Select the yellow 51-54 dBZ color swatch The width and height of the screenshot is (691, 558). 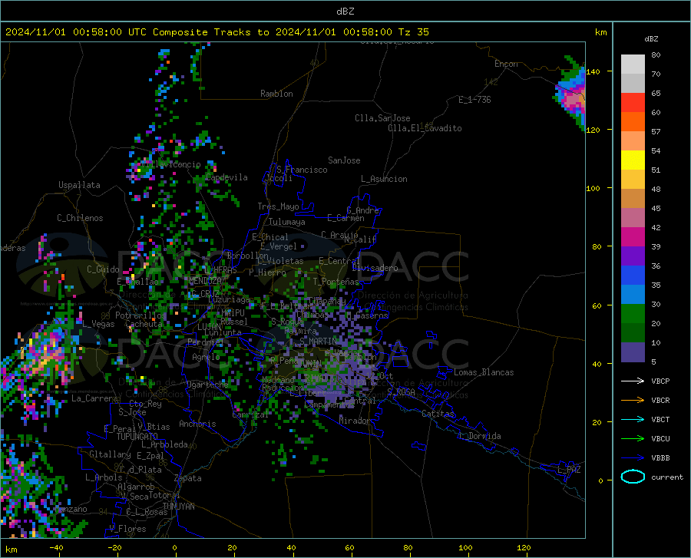coord(633,160)
